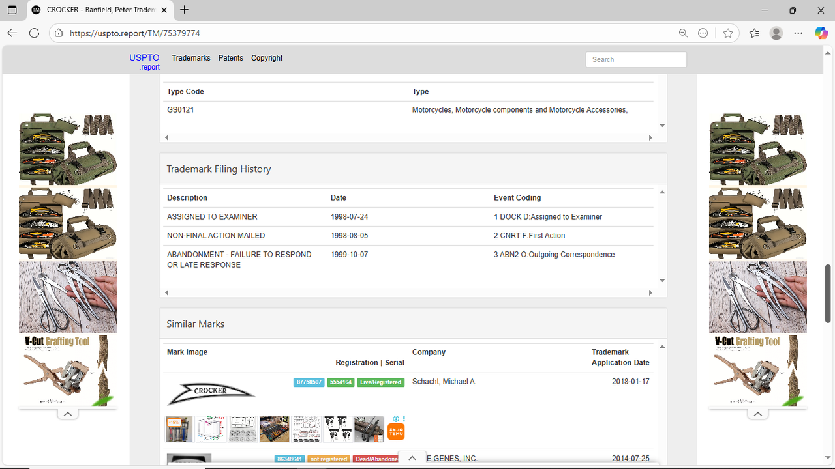Open Settings and more ellipsis menu
The width and height of the screenshot is (835, 469).
pyautogui.click(x=798, y=33)
